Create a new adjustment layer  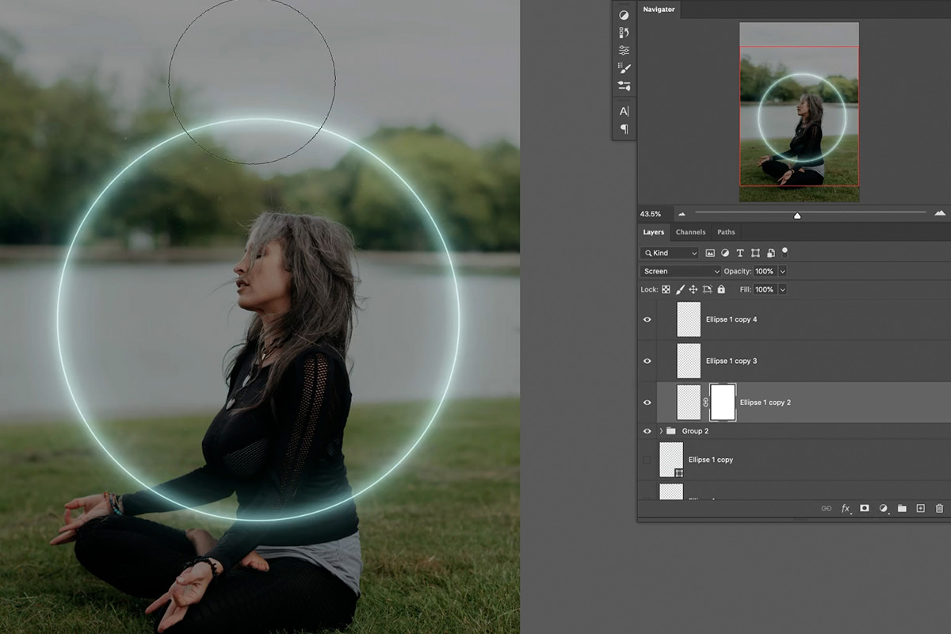[x=882, y=508]
